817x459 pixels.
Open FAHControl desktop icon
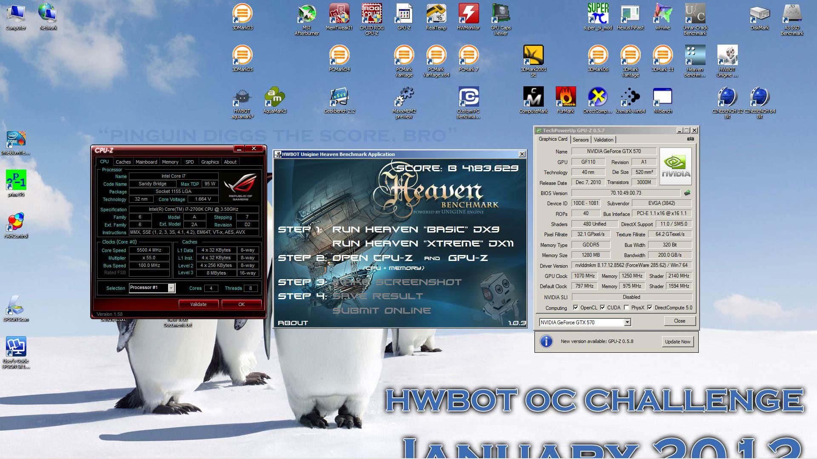click(16, 224)
